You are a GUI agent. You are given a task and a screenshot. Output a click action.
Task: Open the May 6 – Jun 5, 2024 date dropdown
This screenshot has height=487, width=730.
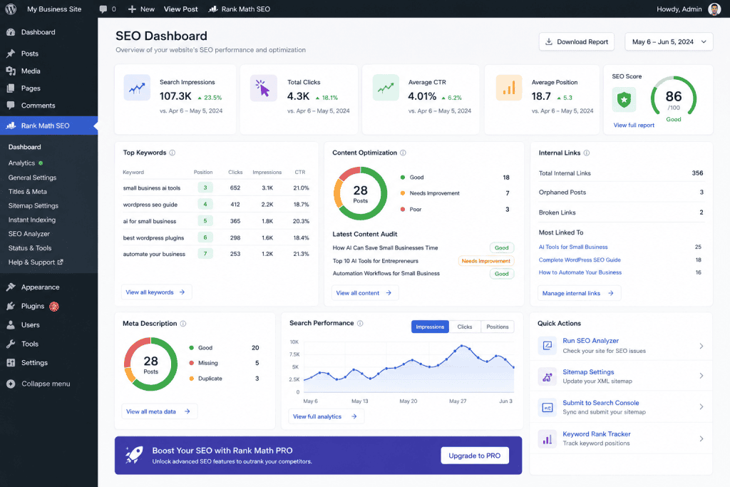click(669, 42)
